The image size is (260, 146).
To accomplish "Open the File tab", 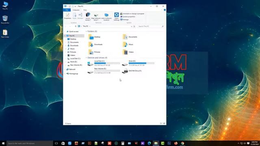I will point(67,10).
